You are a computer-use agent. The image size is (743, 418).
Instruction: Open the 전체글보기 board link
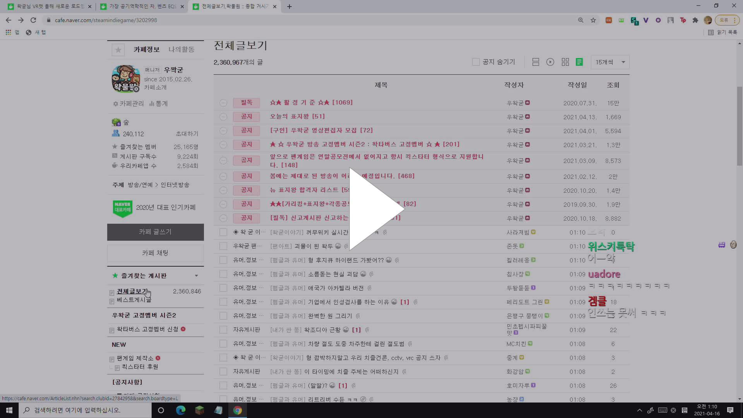click(x=132, y=291)
